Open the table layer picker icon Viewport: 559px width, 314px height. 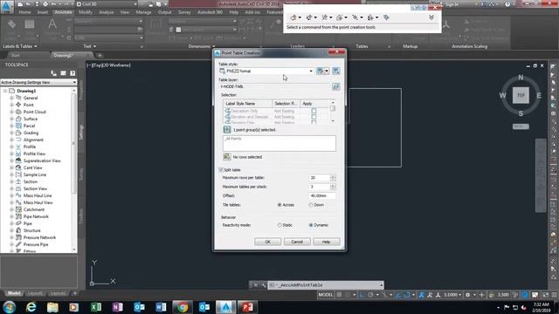[335, 86]
